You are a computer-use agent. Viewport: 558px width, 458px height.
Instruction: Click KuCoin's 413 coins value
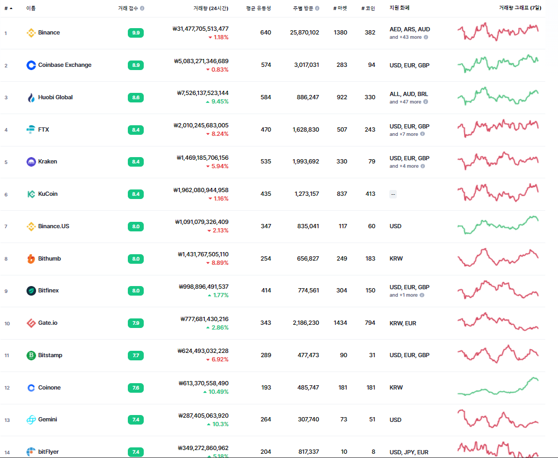tap(370, 194)
